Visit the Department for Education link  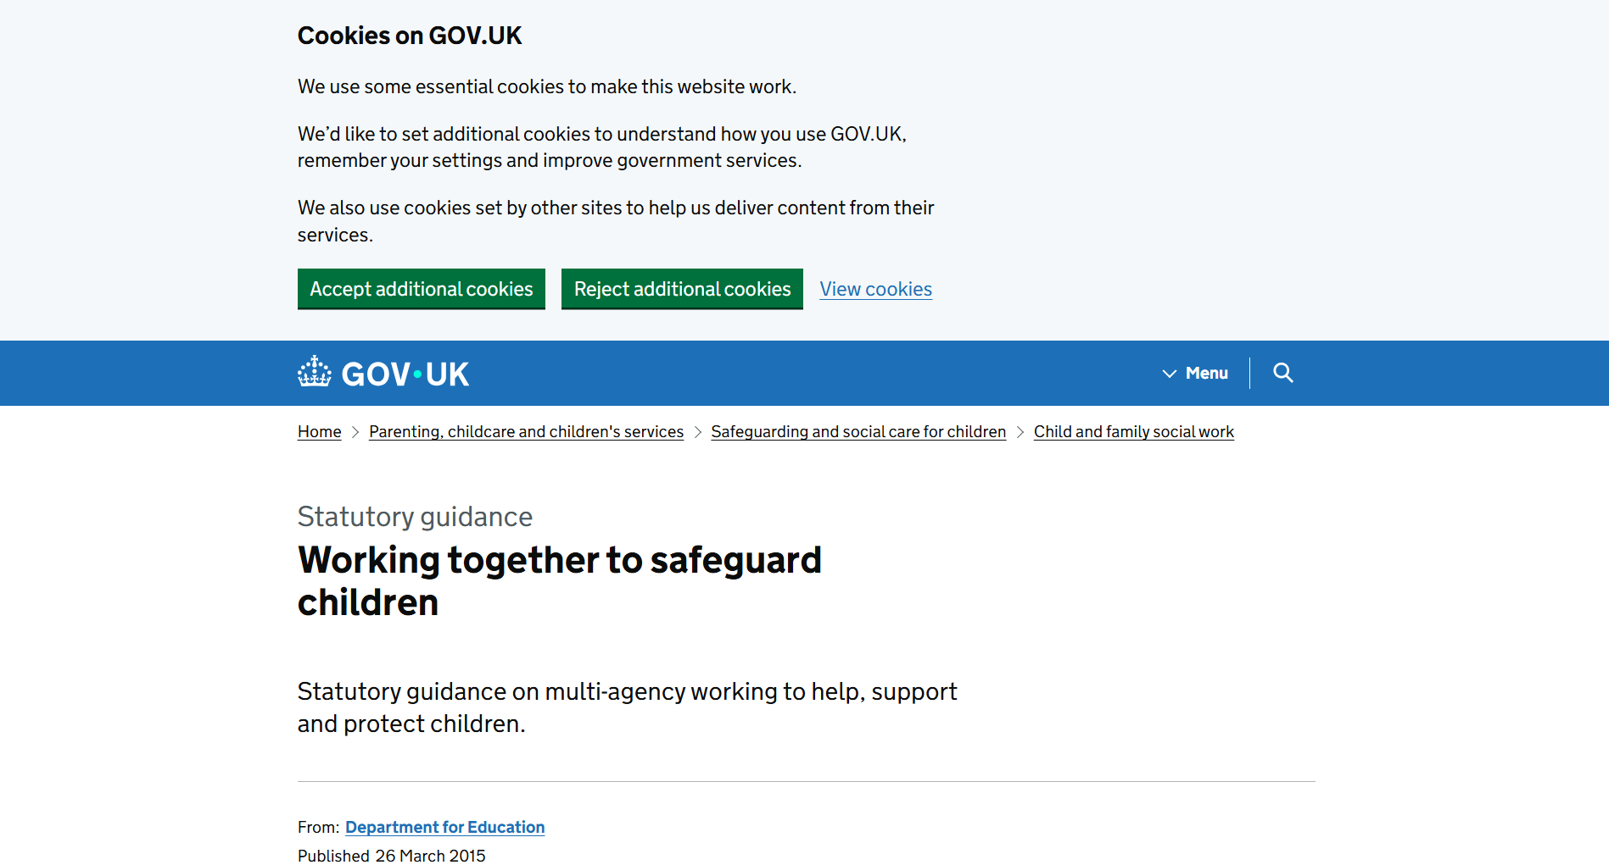pyautogui.click(x=444, y=827)
